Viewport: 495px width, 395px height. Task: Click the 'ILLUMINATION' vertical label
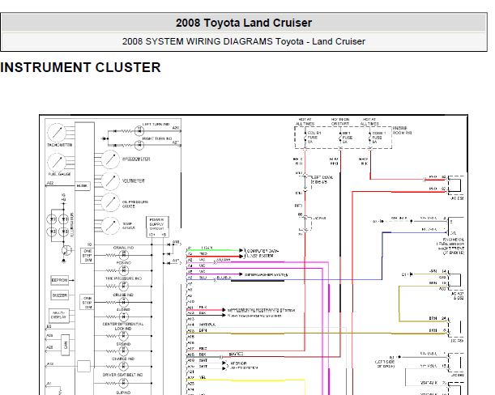pyautogui.click(x=72, y=225)
